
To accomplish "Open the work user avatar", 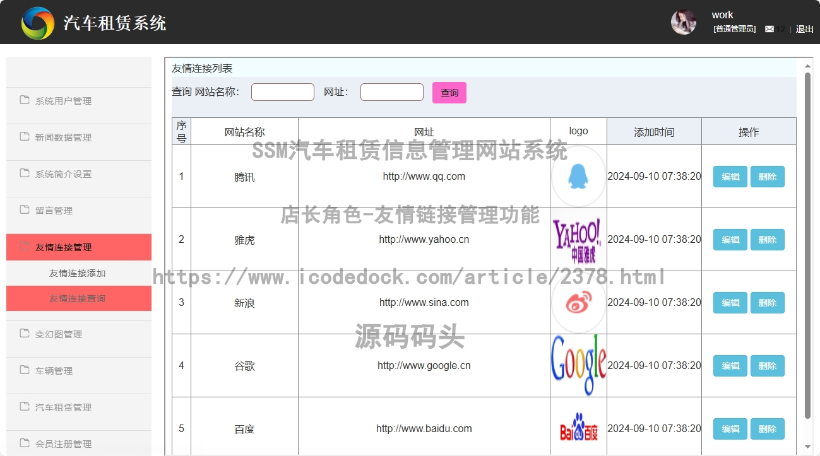I will coord(683,23).
